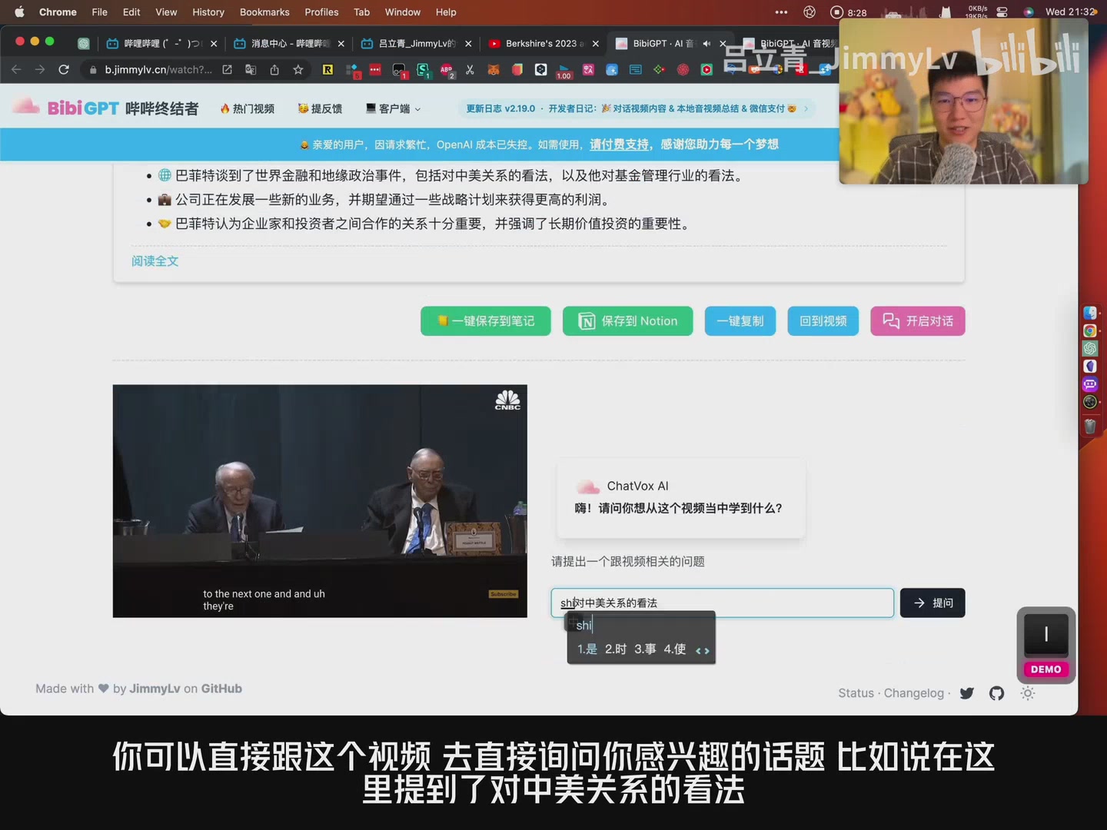Open the AdBlock Plus extension icon
1107x830 pixels.
pyautogui.click(x=446, y=70)
